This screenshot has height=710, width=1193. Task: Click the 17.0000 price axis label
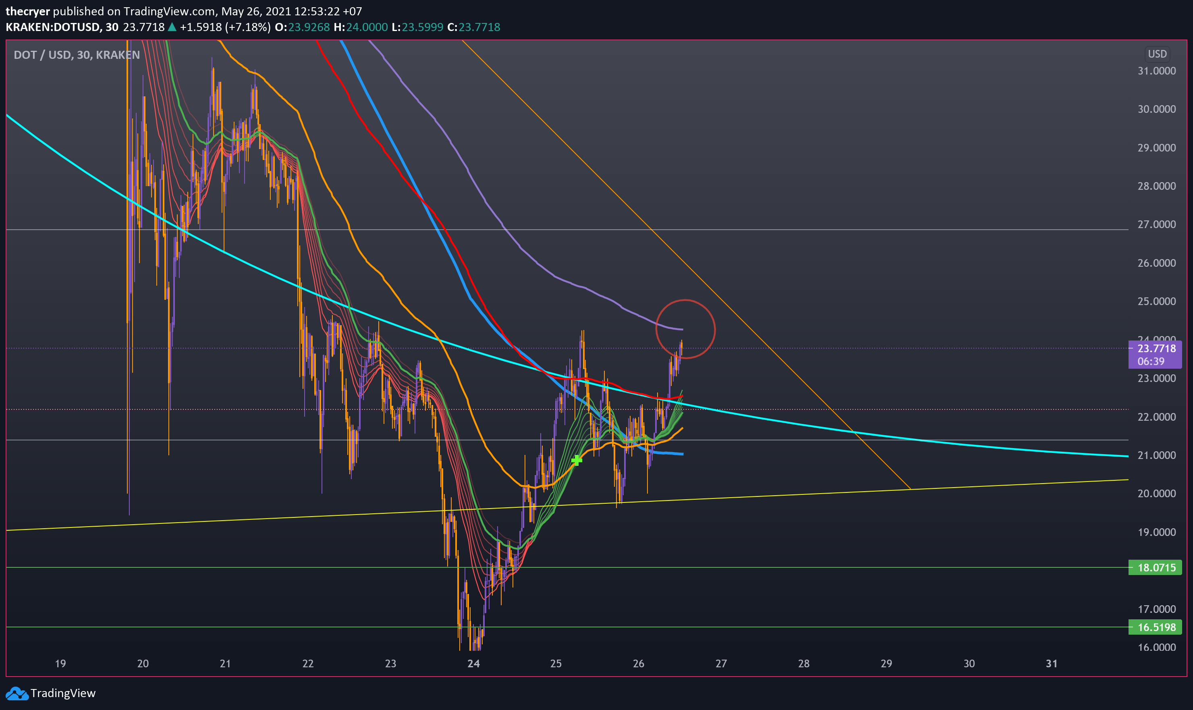[1156, 609]
